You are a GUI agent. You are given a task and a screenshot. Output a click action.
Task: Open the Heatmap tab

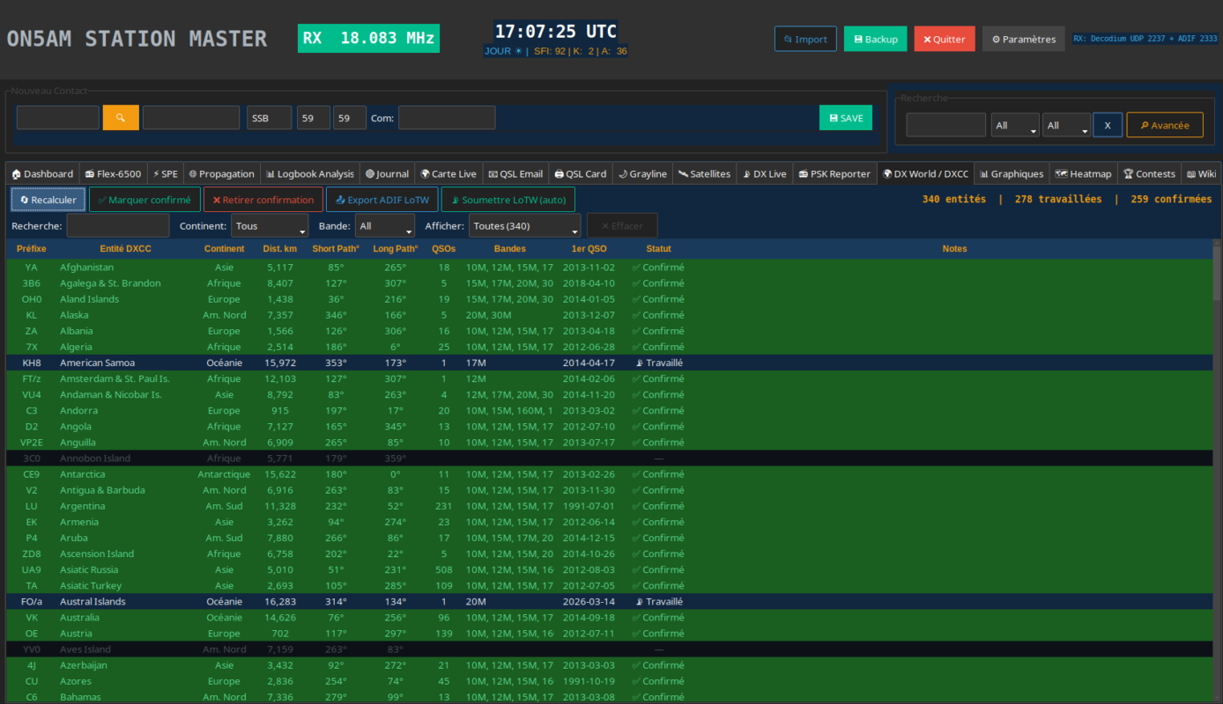[1084, 174]
